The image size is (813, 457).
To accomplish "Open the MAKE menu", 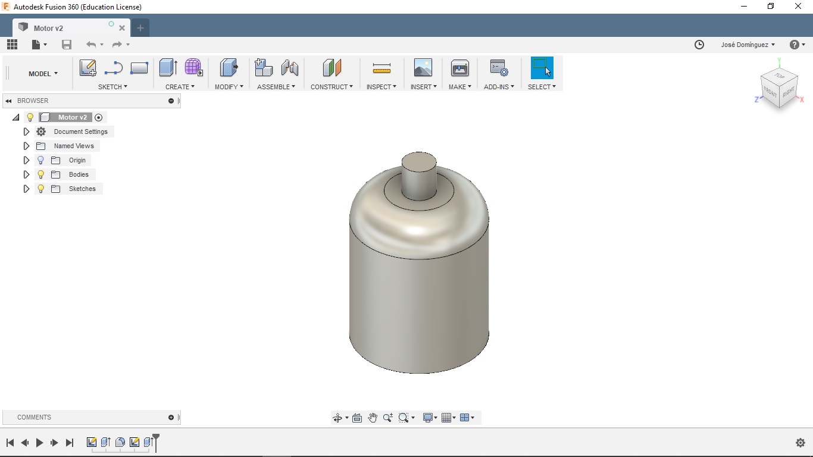I will click(460, 87).
